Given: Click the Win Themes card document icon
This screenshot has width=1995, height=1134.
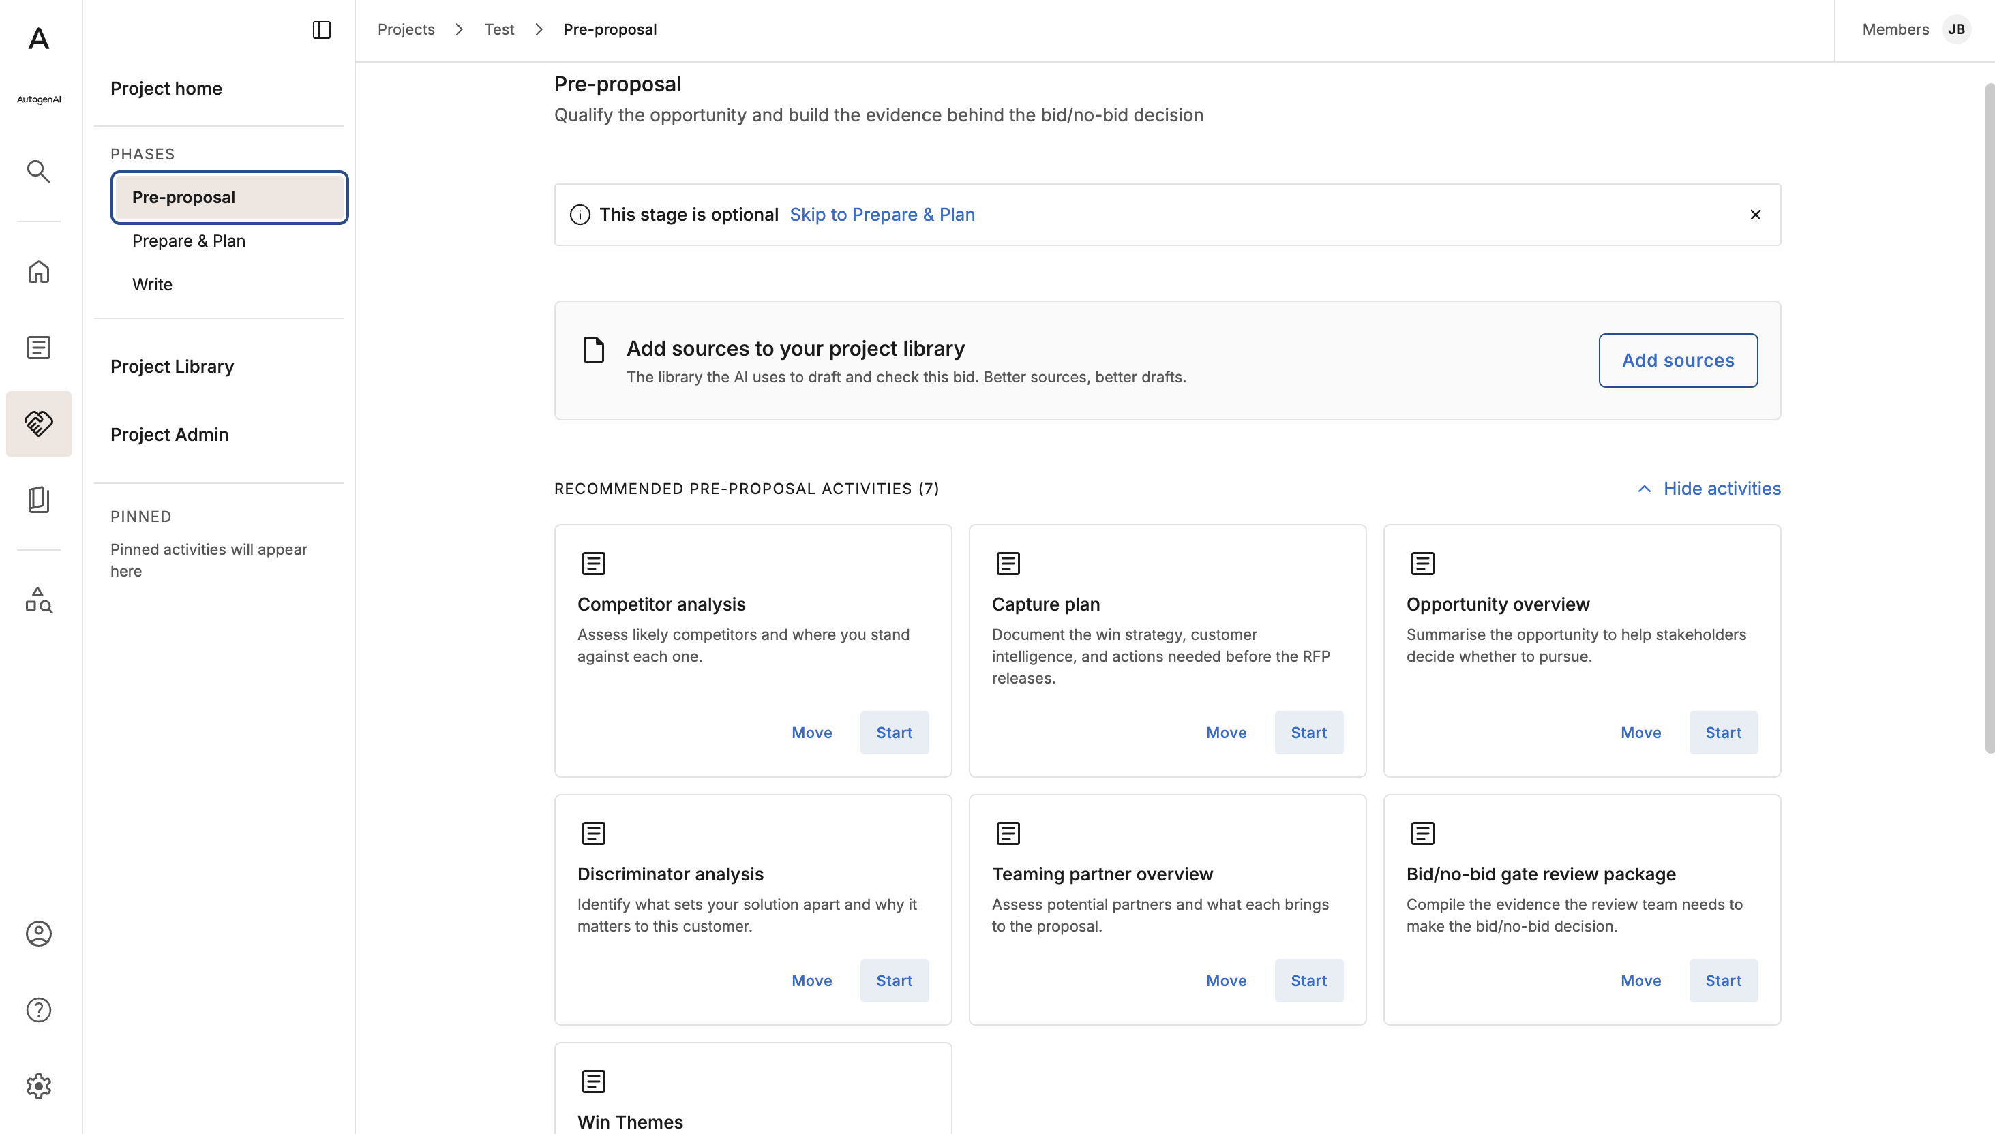Looking at the screenshot, I should tap(594, 1081).
